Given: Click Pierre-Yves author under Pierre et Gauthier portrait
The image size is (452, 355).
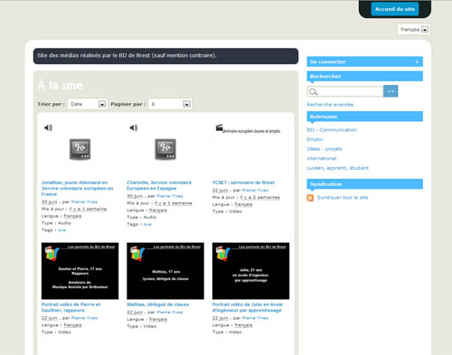Looking at the screenshot, I should [84, 318].
